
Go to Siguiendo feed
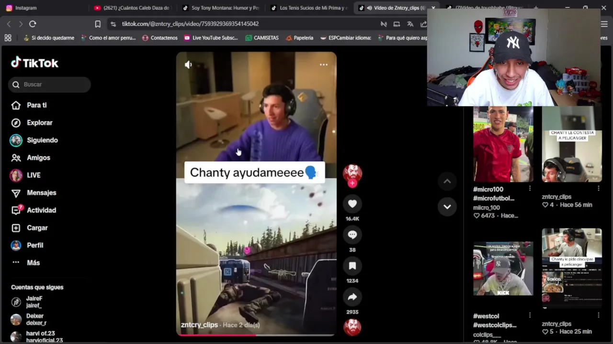click(x=34, y=140)
